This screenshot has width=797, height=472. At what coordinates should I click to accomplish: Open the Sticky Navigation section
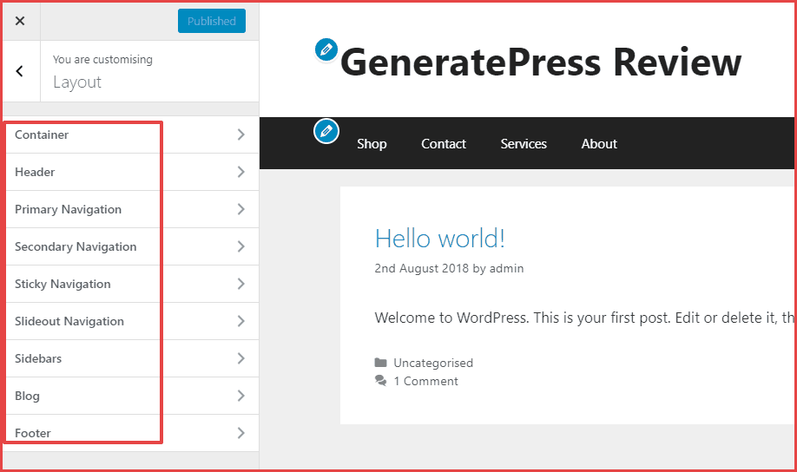131,284
